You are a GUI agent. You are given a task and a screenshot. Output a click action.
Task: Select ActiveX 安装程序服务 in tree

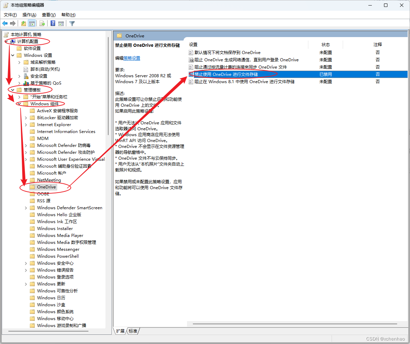click(x=58, y=111)
